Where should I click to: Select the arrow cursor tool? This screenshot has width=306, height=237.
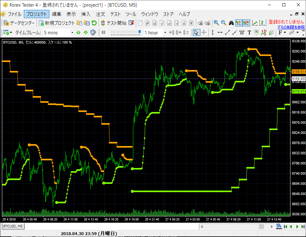pos(196,32)
